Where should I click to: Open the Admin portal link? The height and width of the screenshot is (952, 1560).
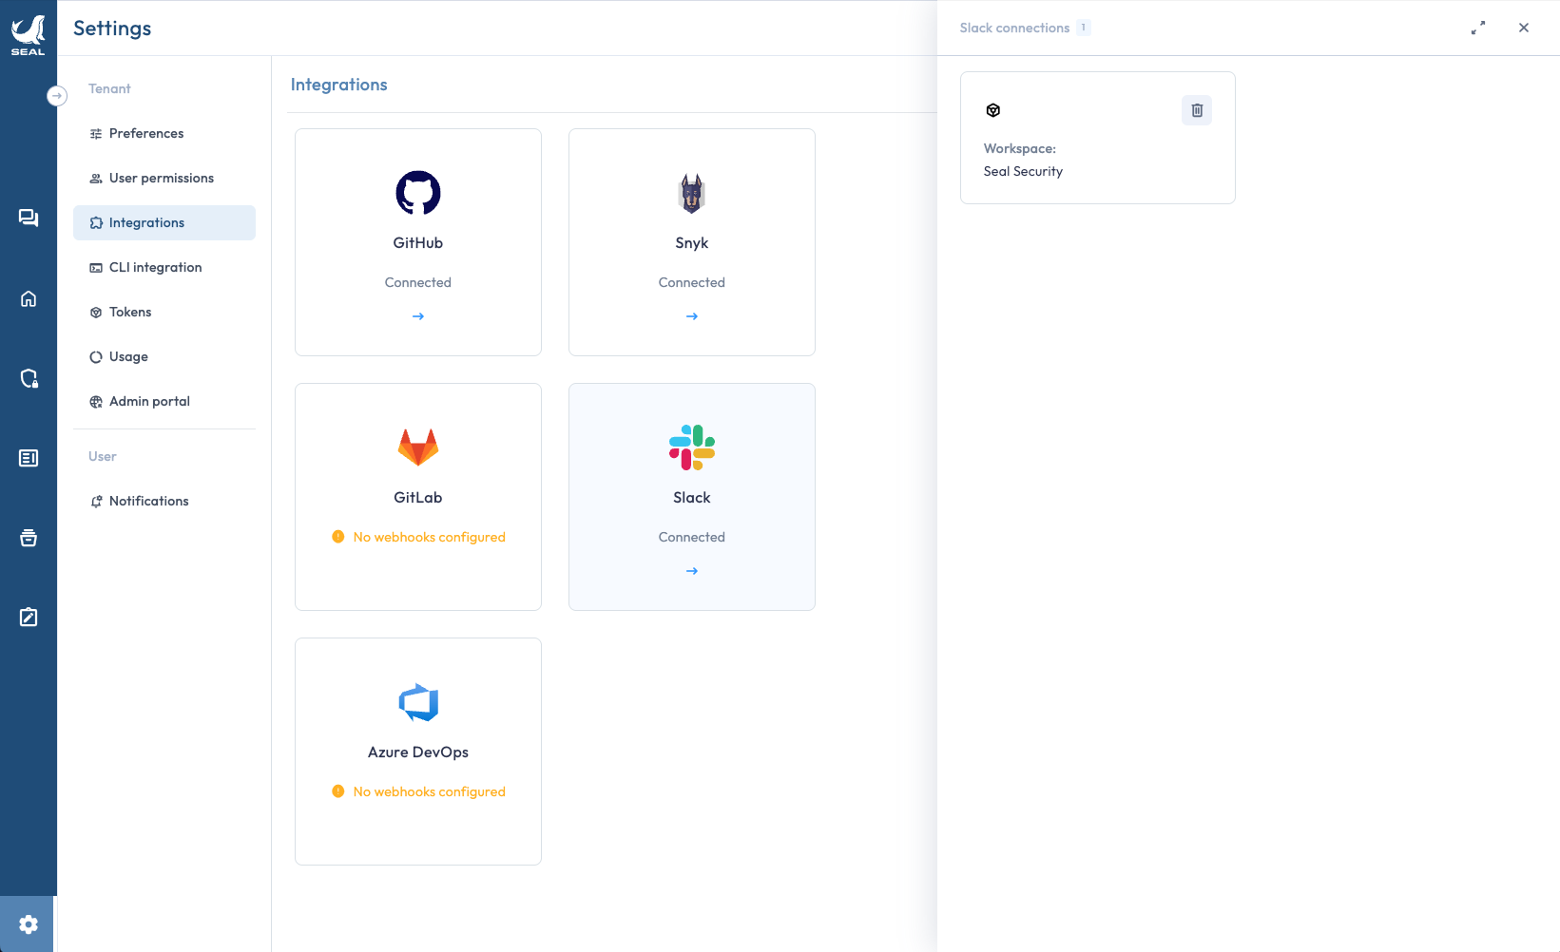coord(164,401)
